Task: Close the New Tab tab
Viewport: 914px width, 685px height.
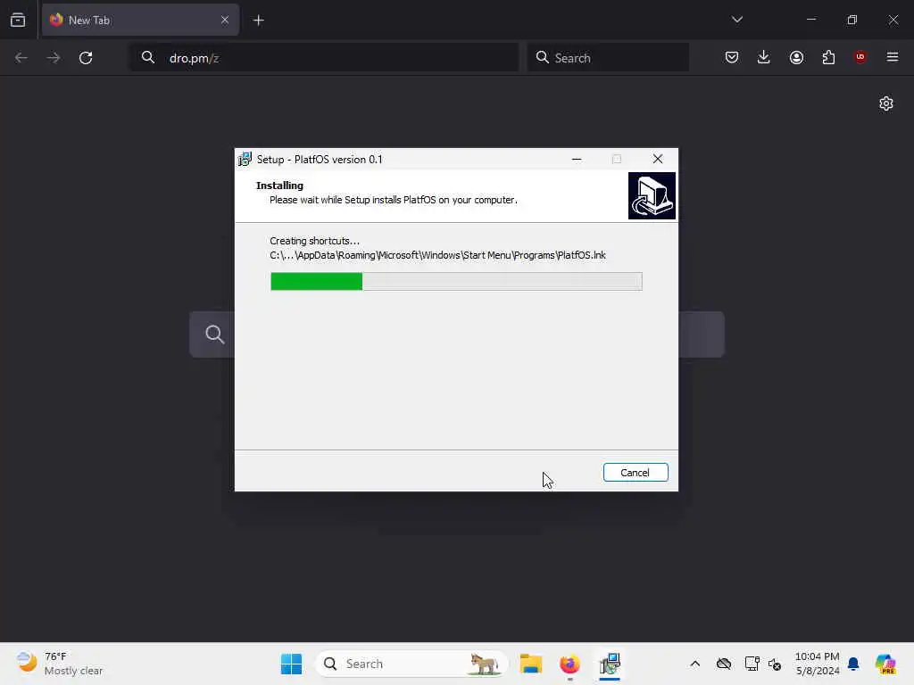Action: pyautogui.click(x=224, y=20)
